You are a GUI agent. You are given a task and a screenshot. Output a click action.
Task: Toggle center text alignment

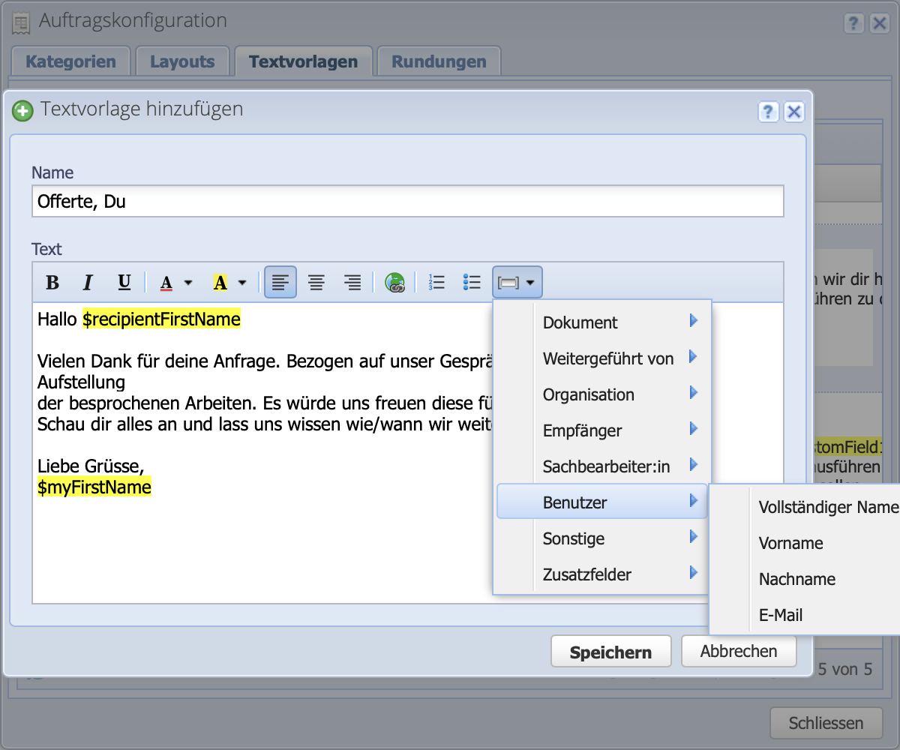(x=316, y=282)
